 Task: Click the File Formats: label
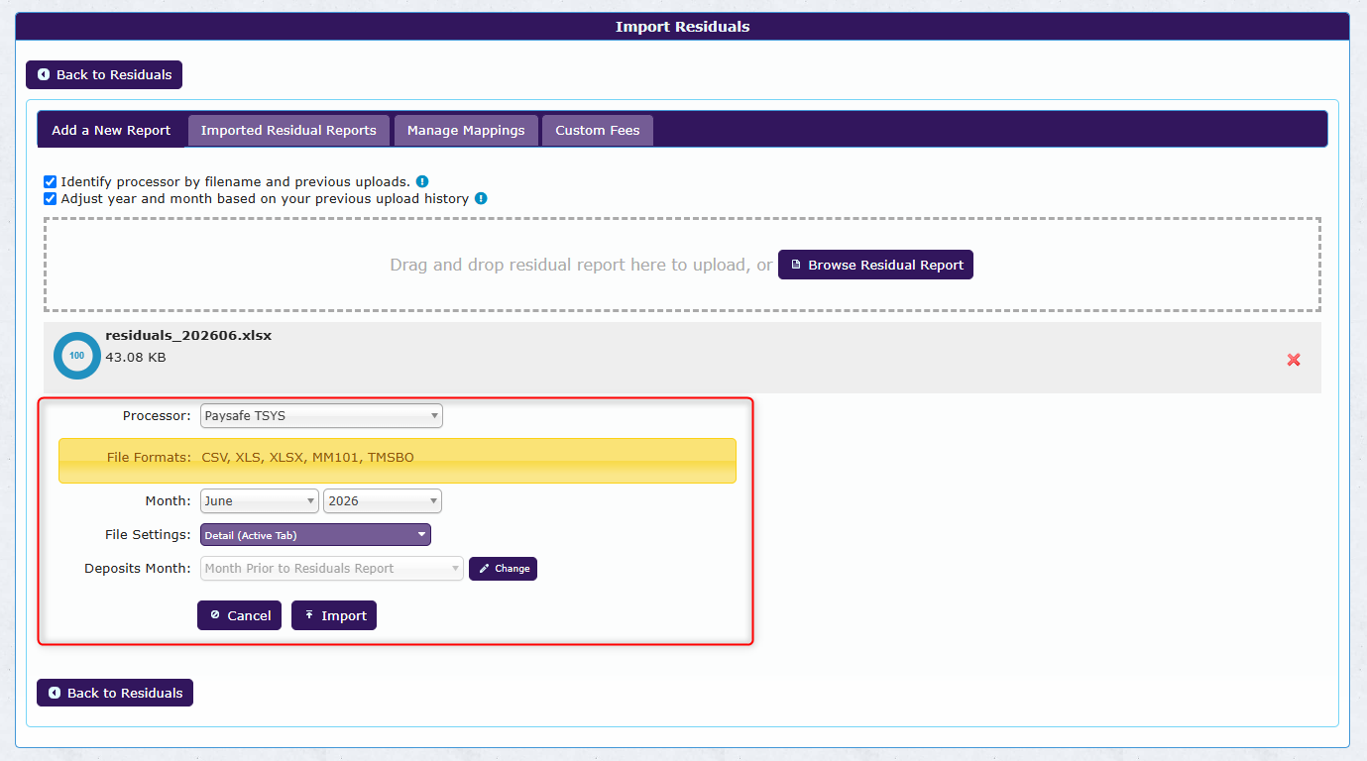[149, 458]
